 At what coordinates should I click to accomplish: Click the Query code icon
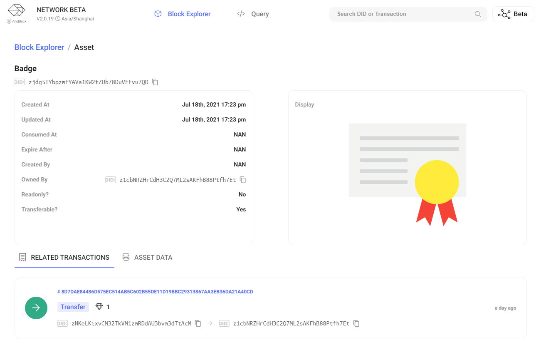241,14
